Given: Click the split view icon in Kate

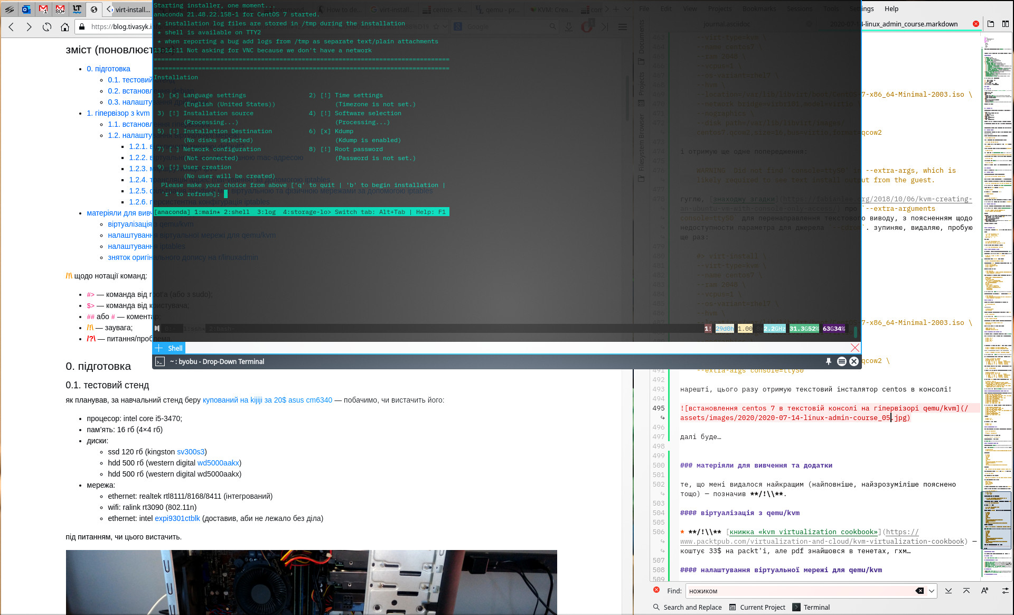Looking at the screenshot, I should pyautogui.click(x=1006, y=24).
